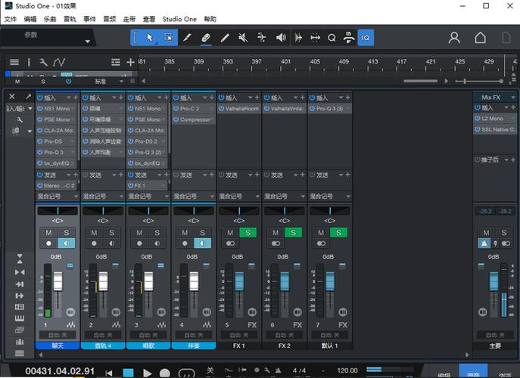Open the 文件 menu
The image size is (520, 378).
[x=11, y=19]
